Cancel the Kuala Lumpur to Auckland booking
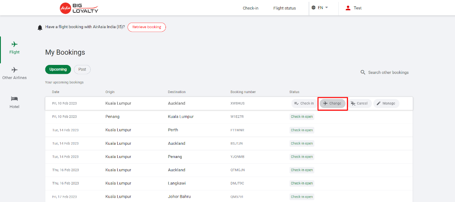The width and height of the screenshot is (455, 202). pyautogui.click(x=359, y=103)
